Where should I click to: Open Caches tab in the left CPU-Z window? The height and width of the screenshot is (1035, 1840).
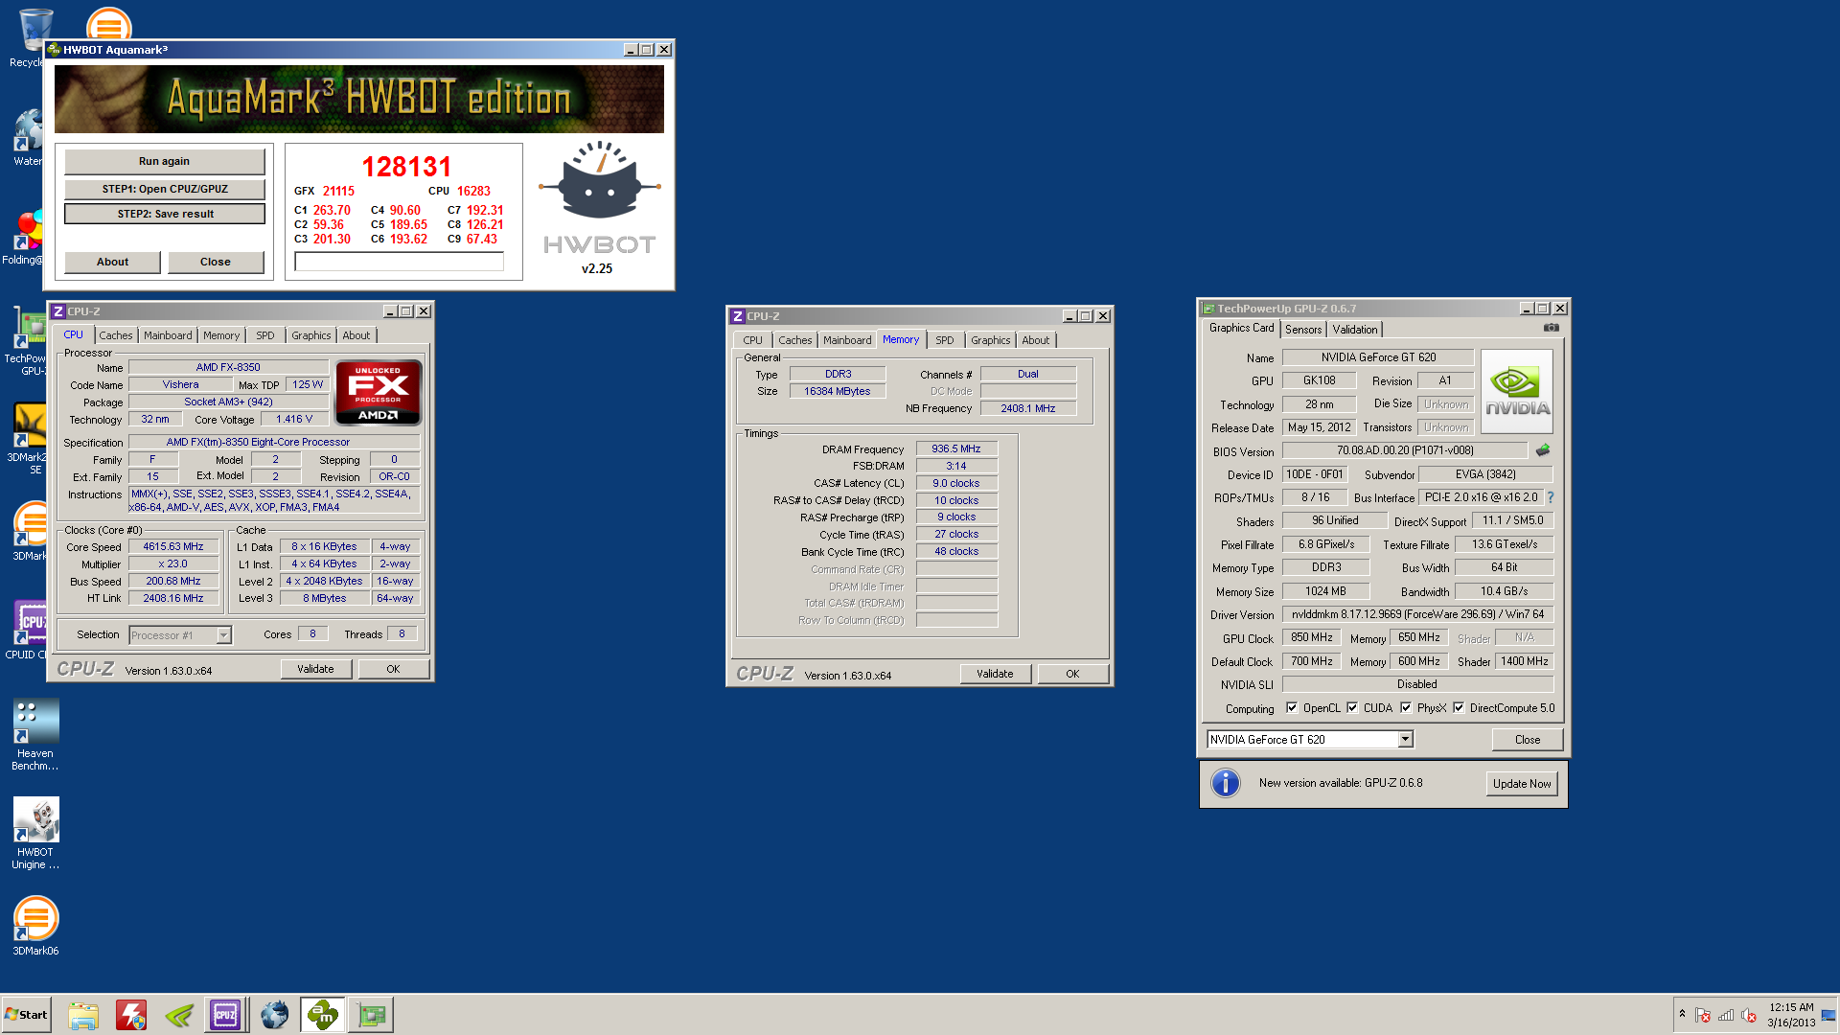116,335
